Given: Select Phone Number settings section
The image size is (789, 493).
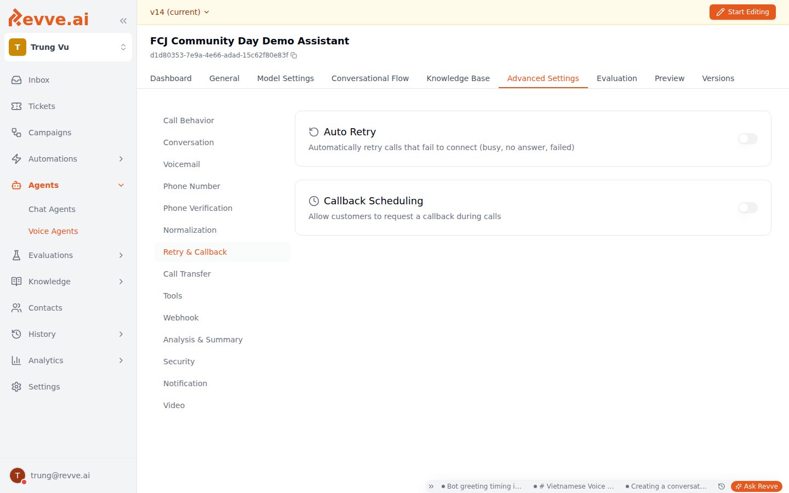Looking at the screenshot, I should [222, 186].
